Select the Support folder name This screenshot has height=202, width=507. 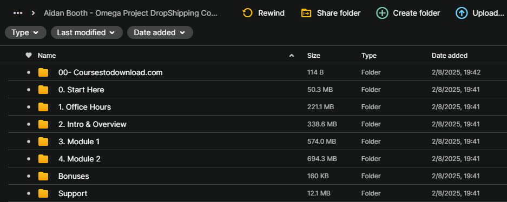(x=73, y=193)
